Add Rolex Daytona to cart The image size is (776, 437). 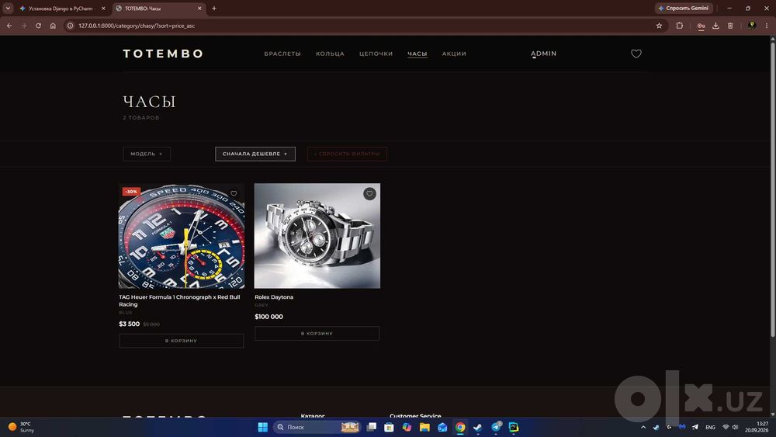coord(317,333)
